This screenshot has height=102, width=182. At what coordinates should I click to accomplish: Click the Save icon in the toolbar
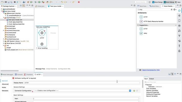(x=9, y=2)
